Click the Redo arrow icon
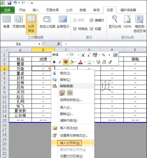Viewport: 147px width, 158px height. pos(23,3)
